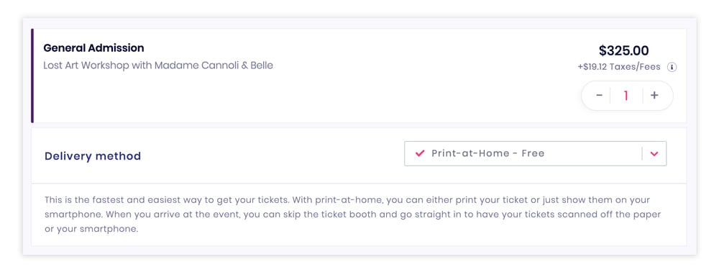Click the Delivery method label

click(x=93, y=156)
